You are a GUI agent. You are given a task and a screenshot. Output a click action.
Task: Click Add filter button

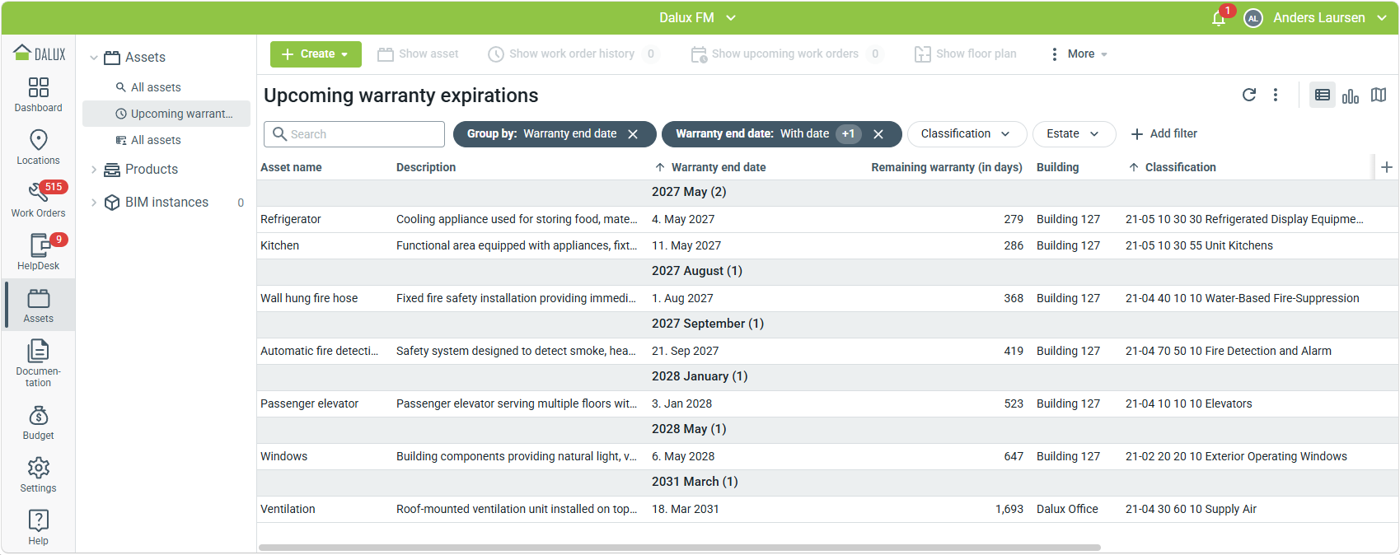[x=1164, y=134]
